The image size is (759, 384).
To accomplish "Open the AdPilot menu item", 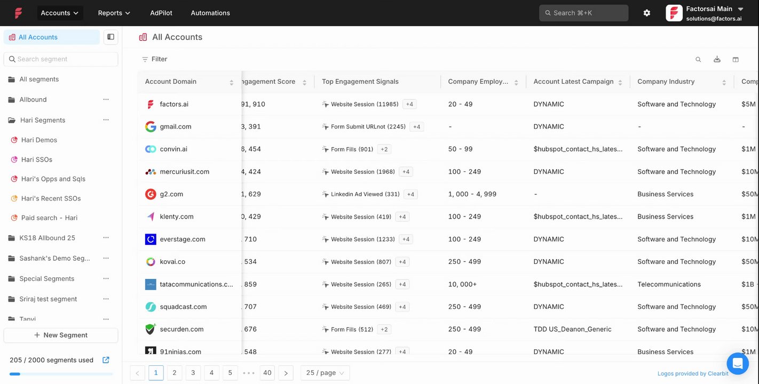I will 161,13.
